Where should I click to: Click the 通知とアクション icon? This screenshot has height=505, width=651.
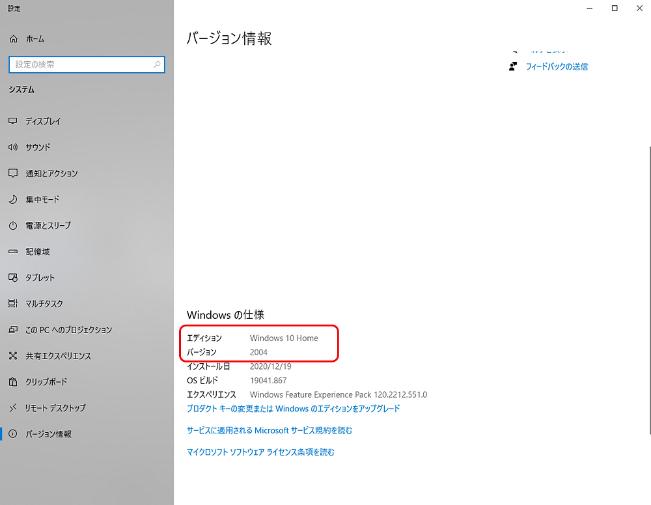(13, 173)
